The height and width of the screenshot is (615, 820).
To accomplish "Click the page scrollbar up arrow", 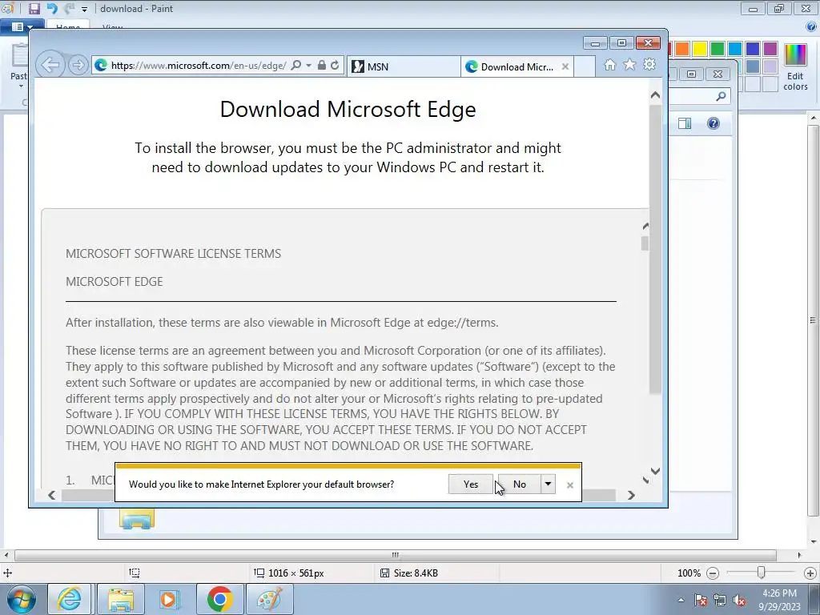I will (655, 95).
